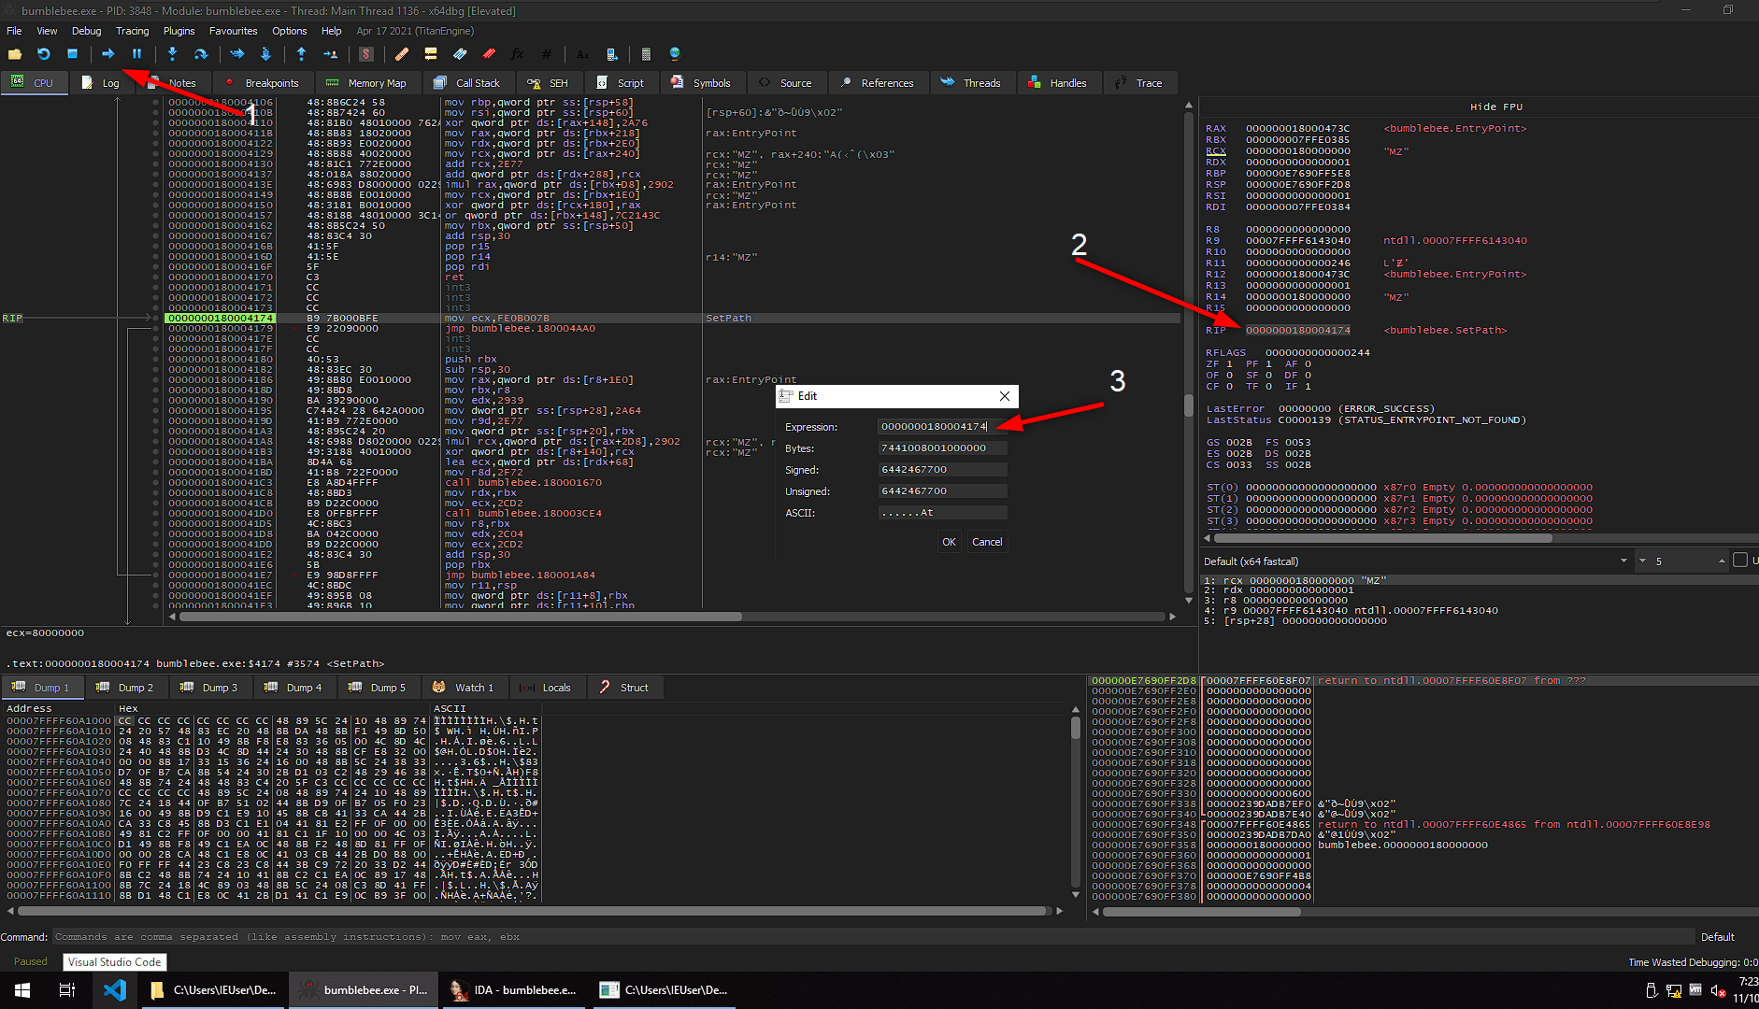1759x1009 pixels.
Task: Click Hide FPU in registers panel
Action: (x=1496, y=107)
